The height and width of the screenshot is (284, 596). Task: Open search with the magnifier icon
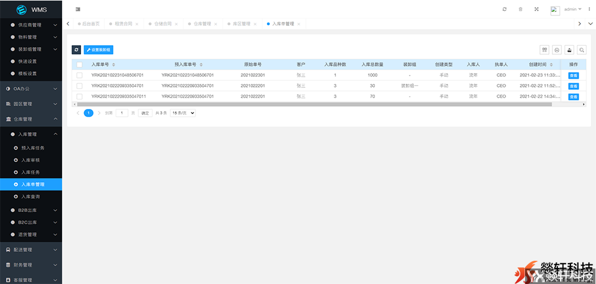(582, 50)
